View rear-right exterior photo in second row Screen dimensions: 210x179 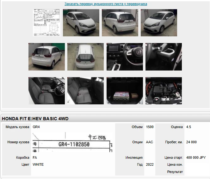(46, 57)
